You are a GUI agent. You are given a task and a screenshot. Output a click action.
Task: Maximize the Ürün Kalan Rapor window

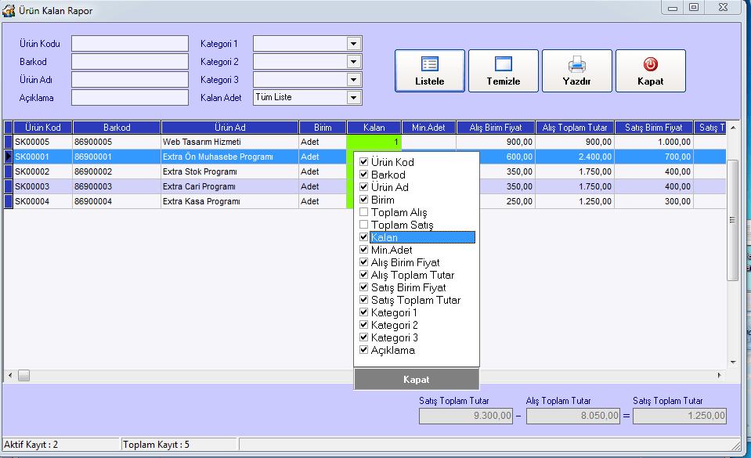point(694,7)
